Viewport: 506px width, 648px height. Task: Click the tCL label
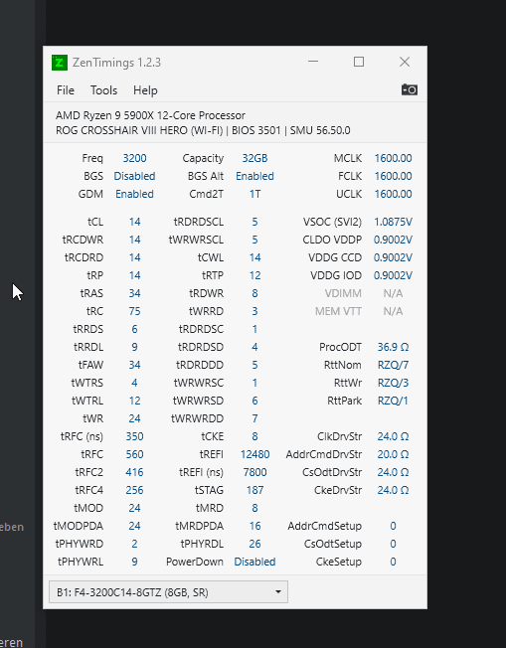point(95,222)
